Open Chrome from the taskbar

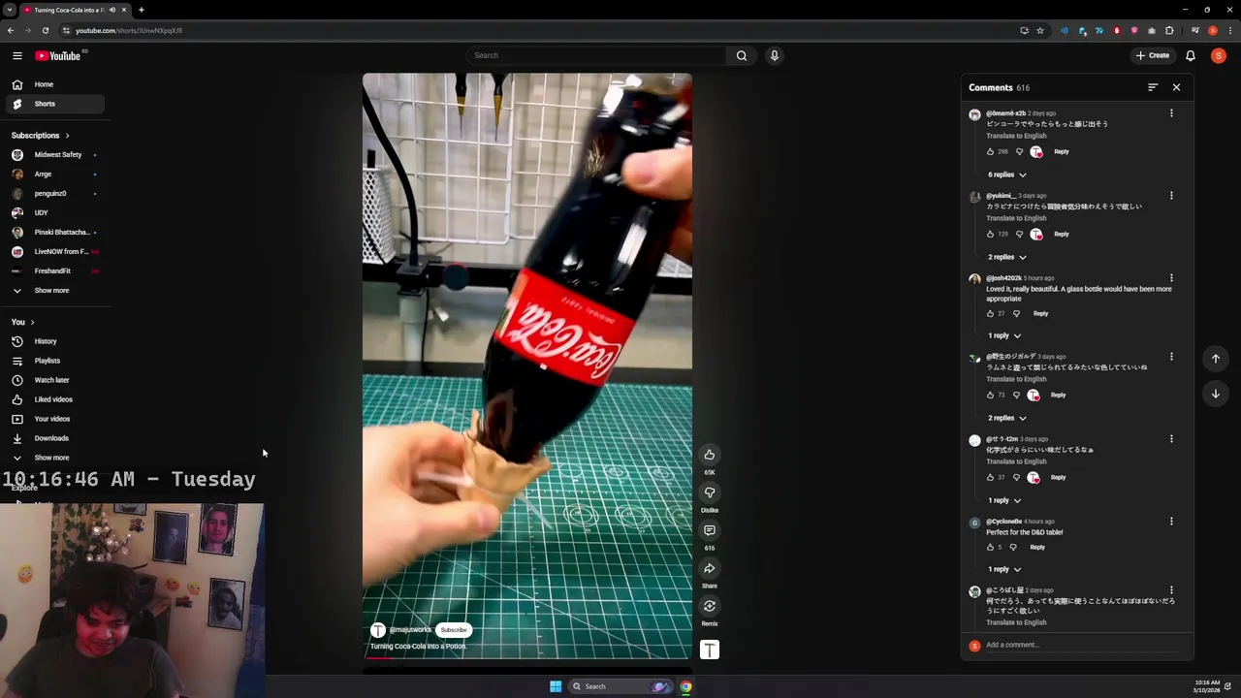click(x=685, y=686)
